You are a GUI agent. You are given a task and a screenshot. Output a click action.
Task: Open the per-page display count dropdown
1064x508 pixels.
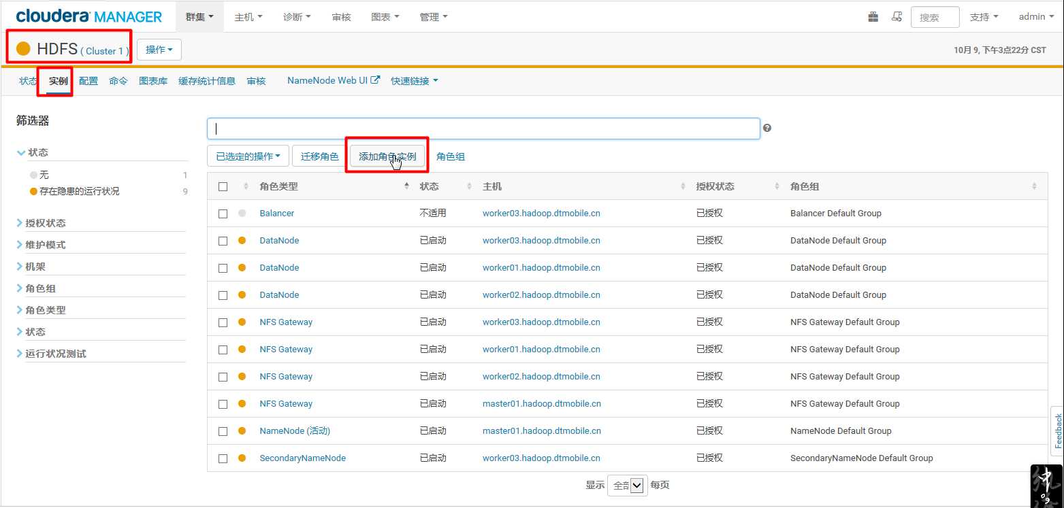click(628, 486)
